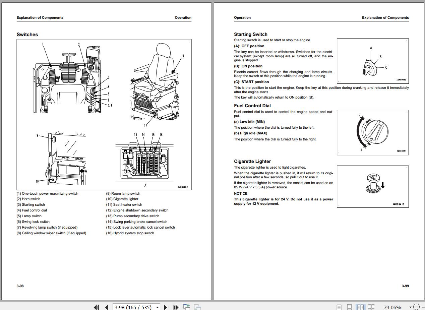Viewport: 425px width, 310px height.
Task: Click the 79.06% zoom value box
Action: (x=392, y=307)
